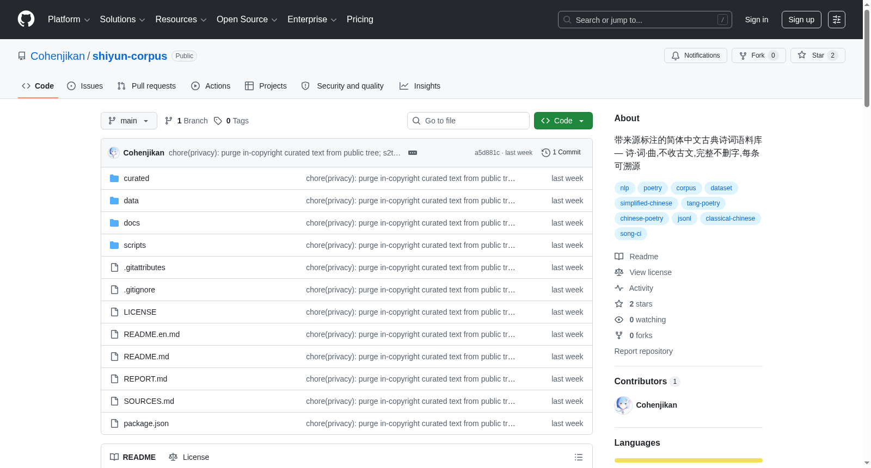This screenshot has width=871, height=468.
Task: Click the Pricing link
Action: point(360,20)
